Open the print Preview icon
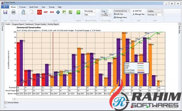This screenshot has height=111, width=182. pos(23,12)
